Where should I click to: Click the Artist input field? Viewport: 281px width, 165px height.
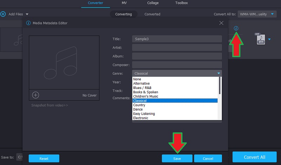[177, 47]
